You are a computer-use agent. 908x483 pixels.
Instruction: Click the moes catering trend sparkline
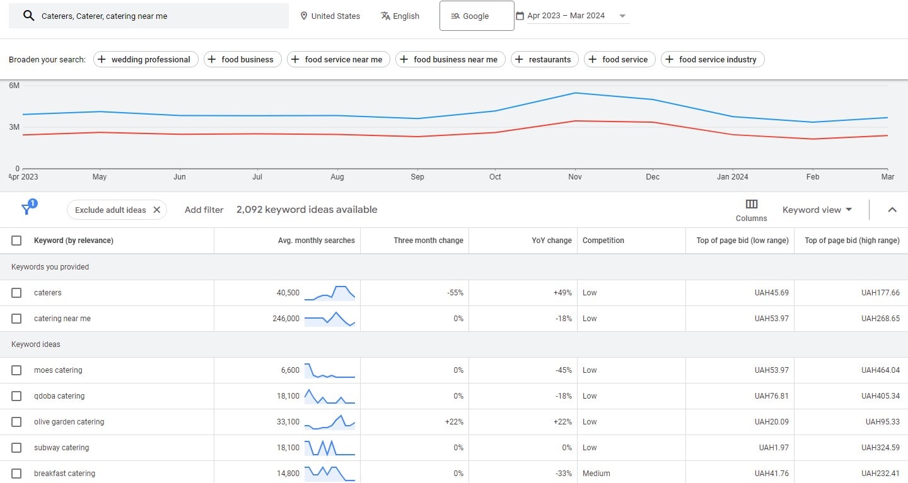[x=330, y=370]
